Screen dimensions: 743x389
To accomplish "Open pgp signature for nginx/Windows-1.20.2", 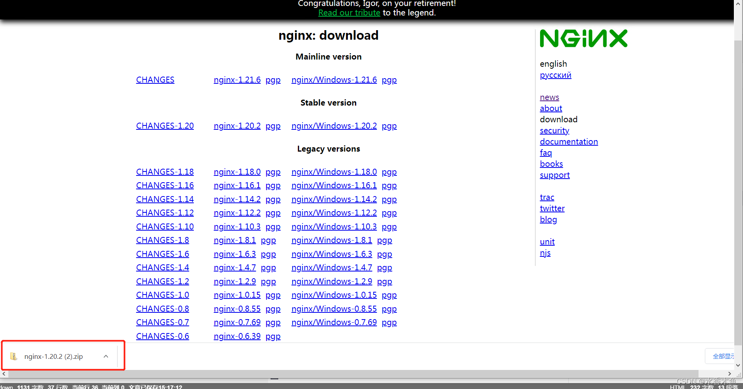I will pyautogui.click(x=389, y=126).
